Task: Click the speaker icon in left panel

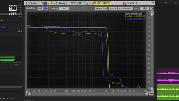Action: pyautogui.click(x=2, y=20)
